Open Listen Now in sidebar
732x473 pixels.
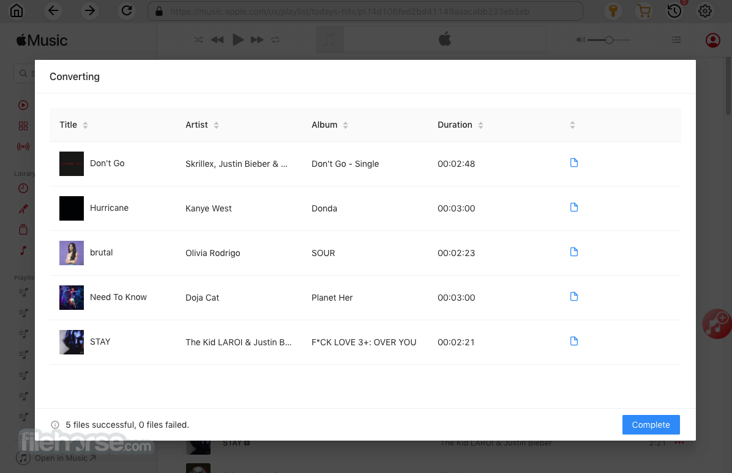pos(23,105)
